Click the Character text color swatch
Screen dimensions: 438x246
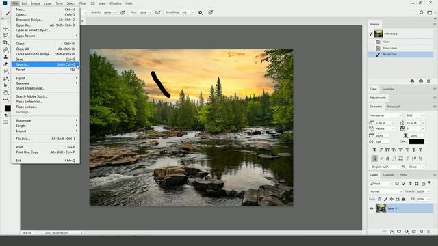417,141
